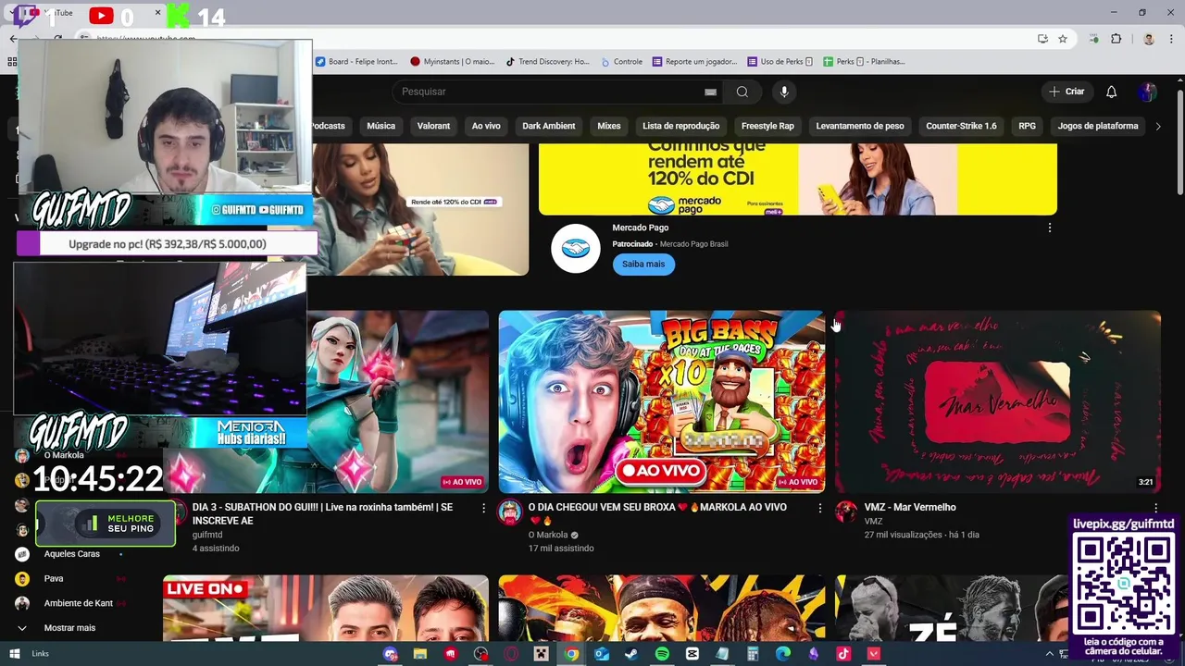Select the Mixes category chip
Viewport: 1185px width, 666px height.
pyautogui.click(x=609, y=126)
